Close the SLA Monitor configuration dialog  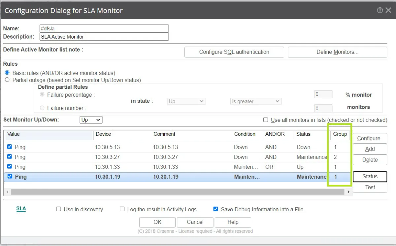tap(388, 10)
